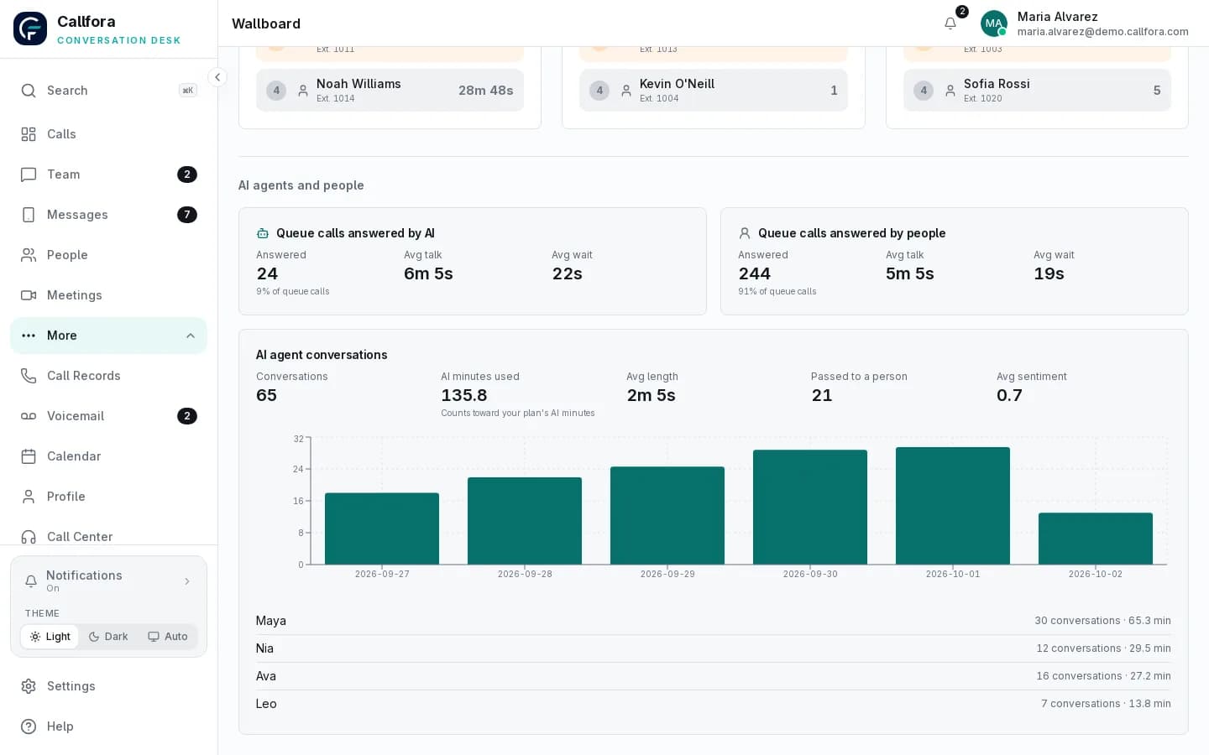Click the Calendar icon in sidebar
Screen dimensions: 1209x755
click(29, 456)
